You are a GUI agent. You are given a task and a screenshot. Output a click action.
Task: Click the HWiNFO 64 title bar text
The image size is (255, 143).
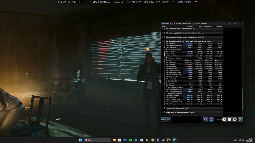coord(186,24)
